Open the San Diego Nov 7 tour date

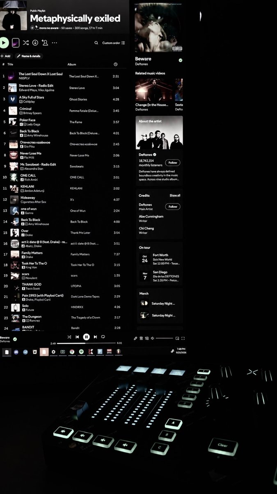(160, 276)
